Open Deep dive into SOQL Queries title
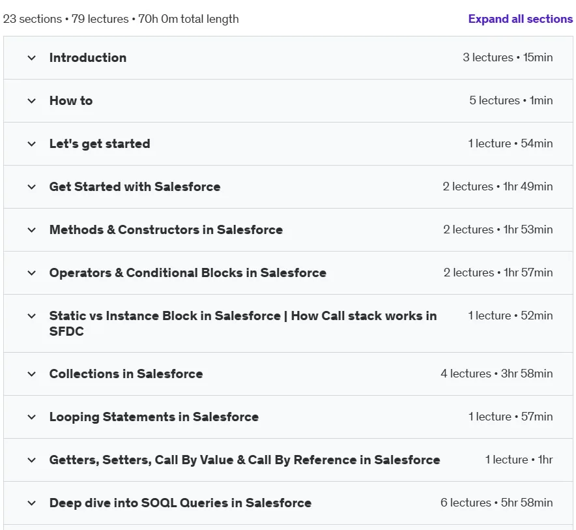This screenshot has height=530, width=576. [x=180, y=503]
